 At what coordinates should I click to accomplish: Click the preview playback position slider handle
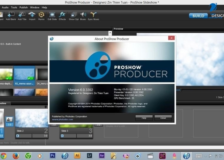(x=181, y=90)
